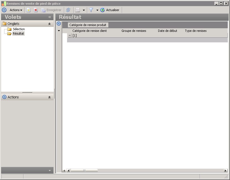
Task: Open the filter options dropdown arrow
Action: coord(97,10)
